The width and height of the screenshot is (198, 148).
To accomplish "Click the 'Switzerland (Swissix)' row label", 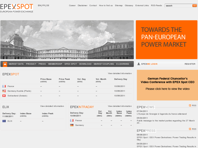I will [17, 96].
